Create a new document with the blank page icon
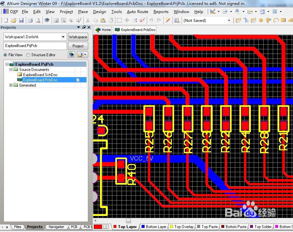 tap(6, 20)
